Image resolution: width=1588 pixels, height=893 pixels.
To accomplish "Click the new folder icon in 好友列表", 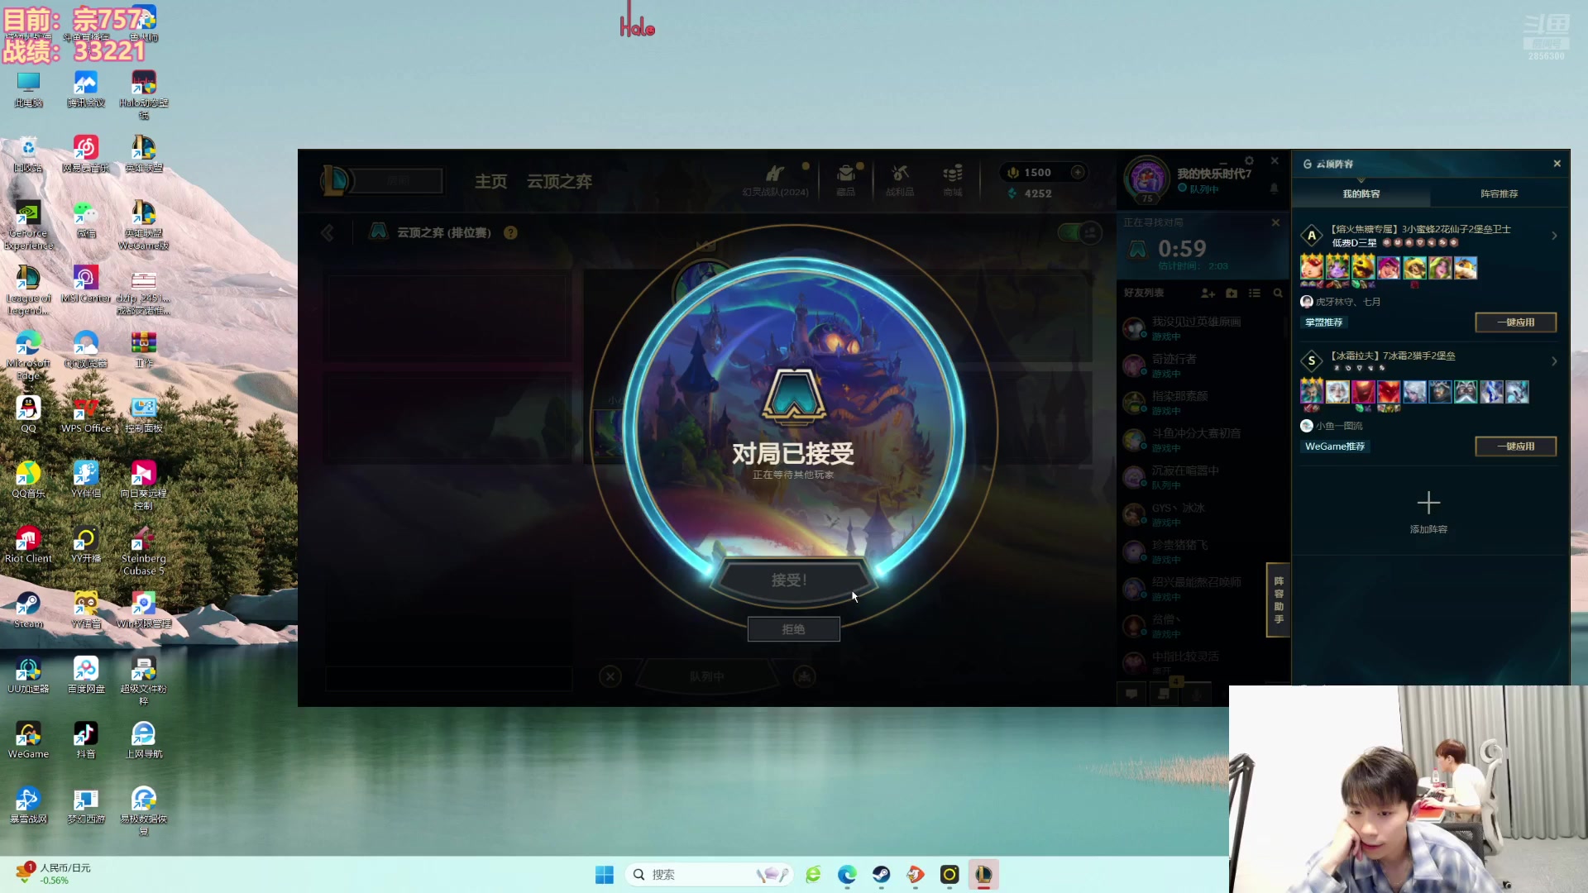I will [1232, 293].
